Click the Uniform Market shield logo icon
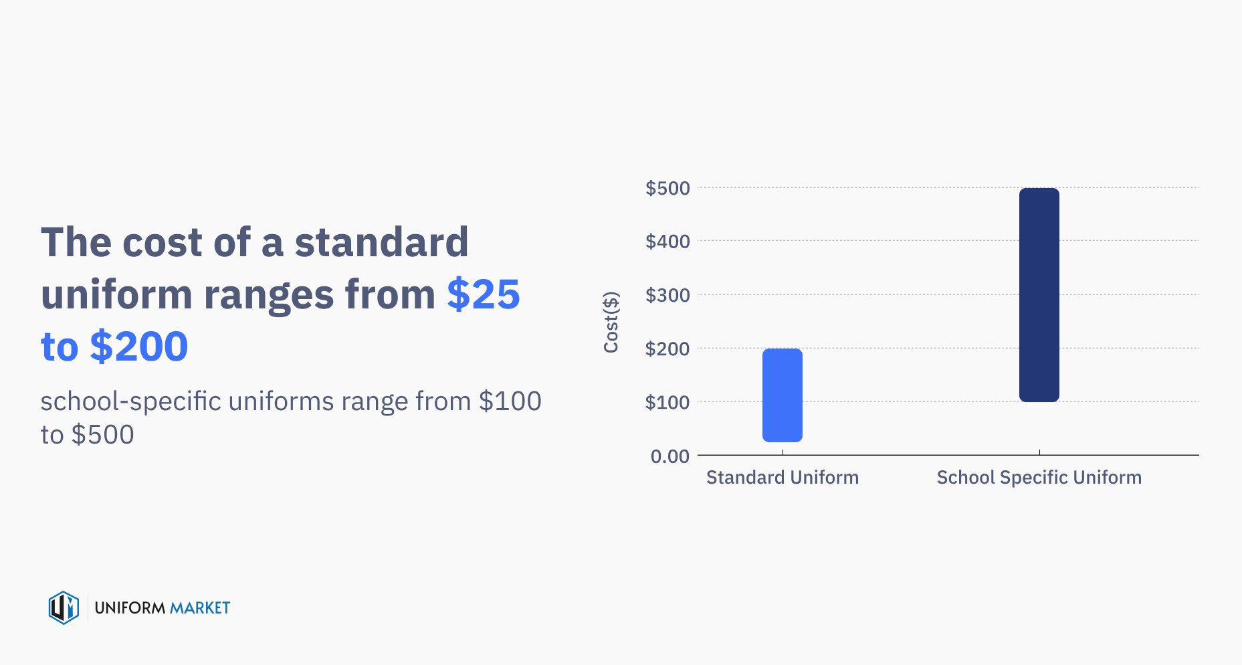Screen dimensions: 1242x665 click(64, 607)
